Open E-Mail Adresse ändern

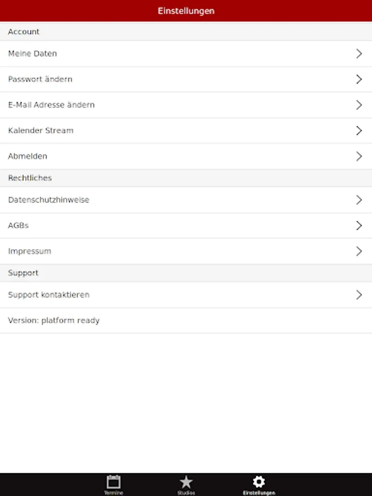point(51,105)
